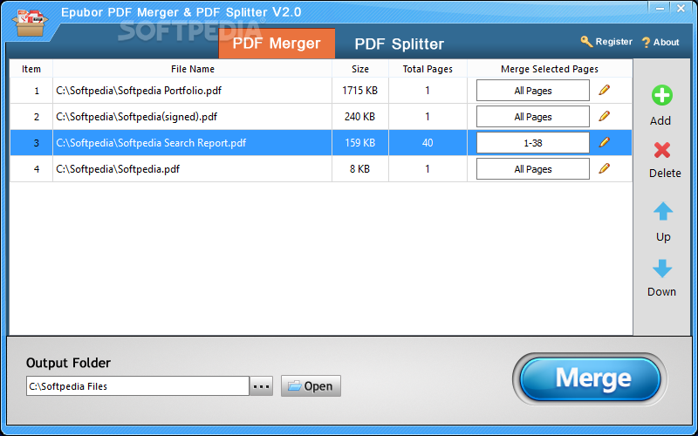Minimize the Epubor window

coord(660,8)
